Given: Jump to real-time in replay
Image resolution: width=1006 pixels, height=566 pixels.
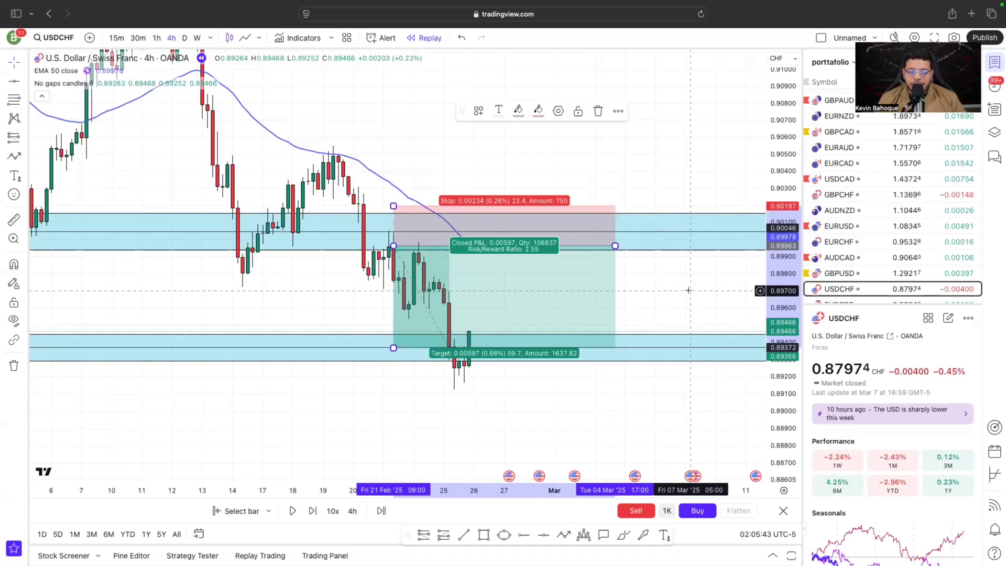Looking at the screenshot, I should coord(381,511).
